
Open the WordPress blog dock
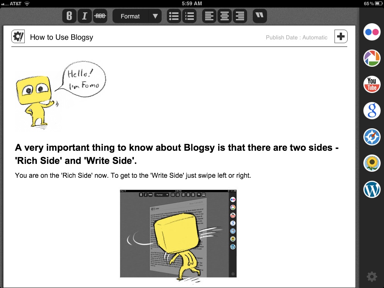[372, 189]
